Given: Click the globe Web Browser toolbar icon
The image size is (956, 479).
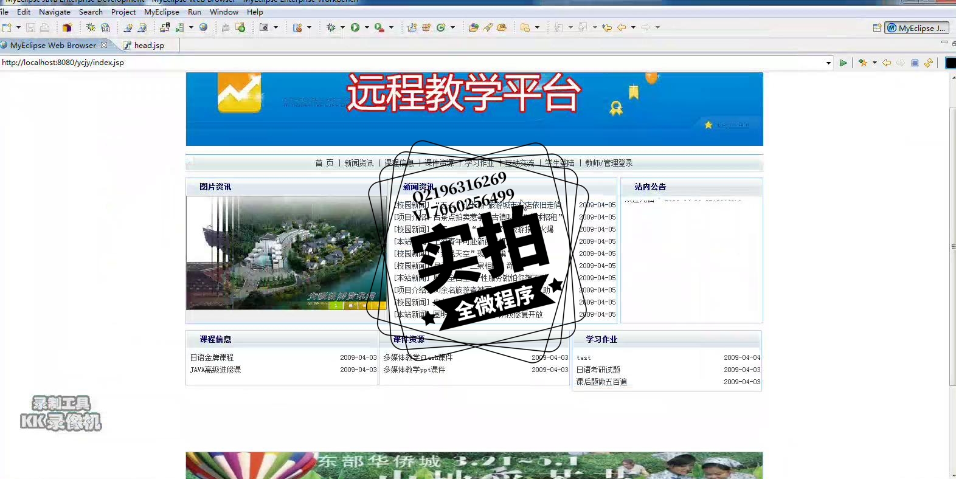Looking at the screenshot, I should [203, 27].
